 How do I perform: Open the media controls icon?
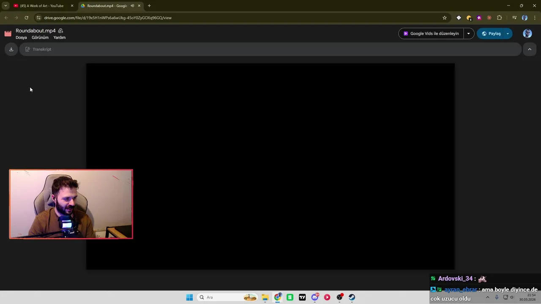pos(514,18)
